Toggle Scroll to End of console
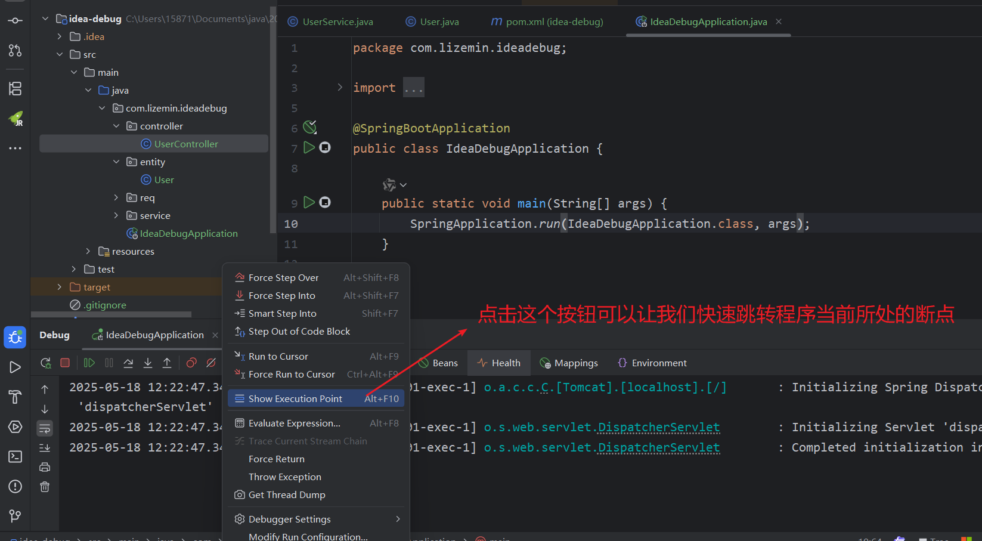Screen dimensions: 982x541 tap(45, 448)
